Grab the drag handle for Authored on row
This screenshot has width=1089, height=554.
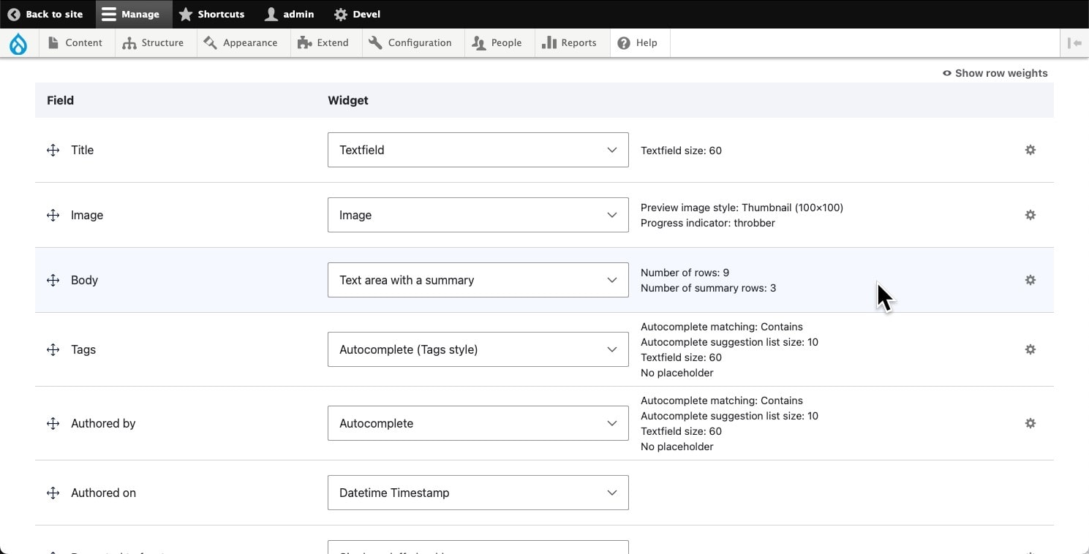(53, 493)
